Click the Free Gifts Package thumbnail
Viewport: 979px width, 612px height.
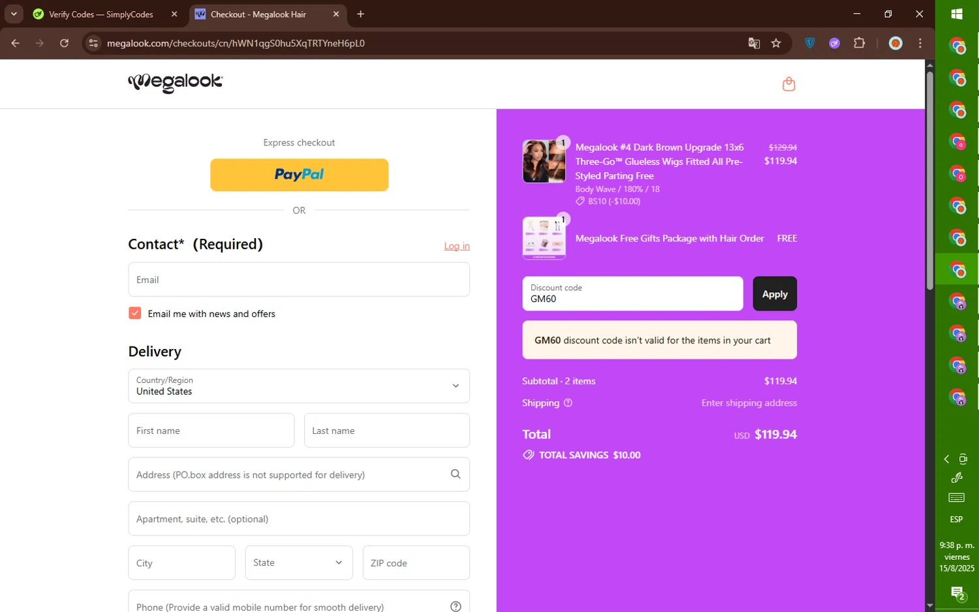click(544, 238)
